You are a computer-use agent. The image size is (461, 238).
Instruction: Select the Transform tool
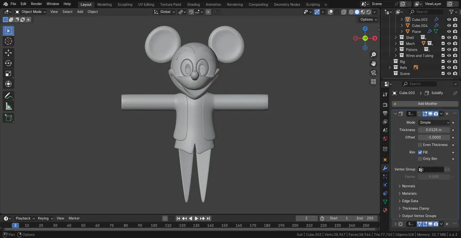(8, 84)
